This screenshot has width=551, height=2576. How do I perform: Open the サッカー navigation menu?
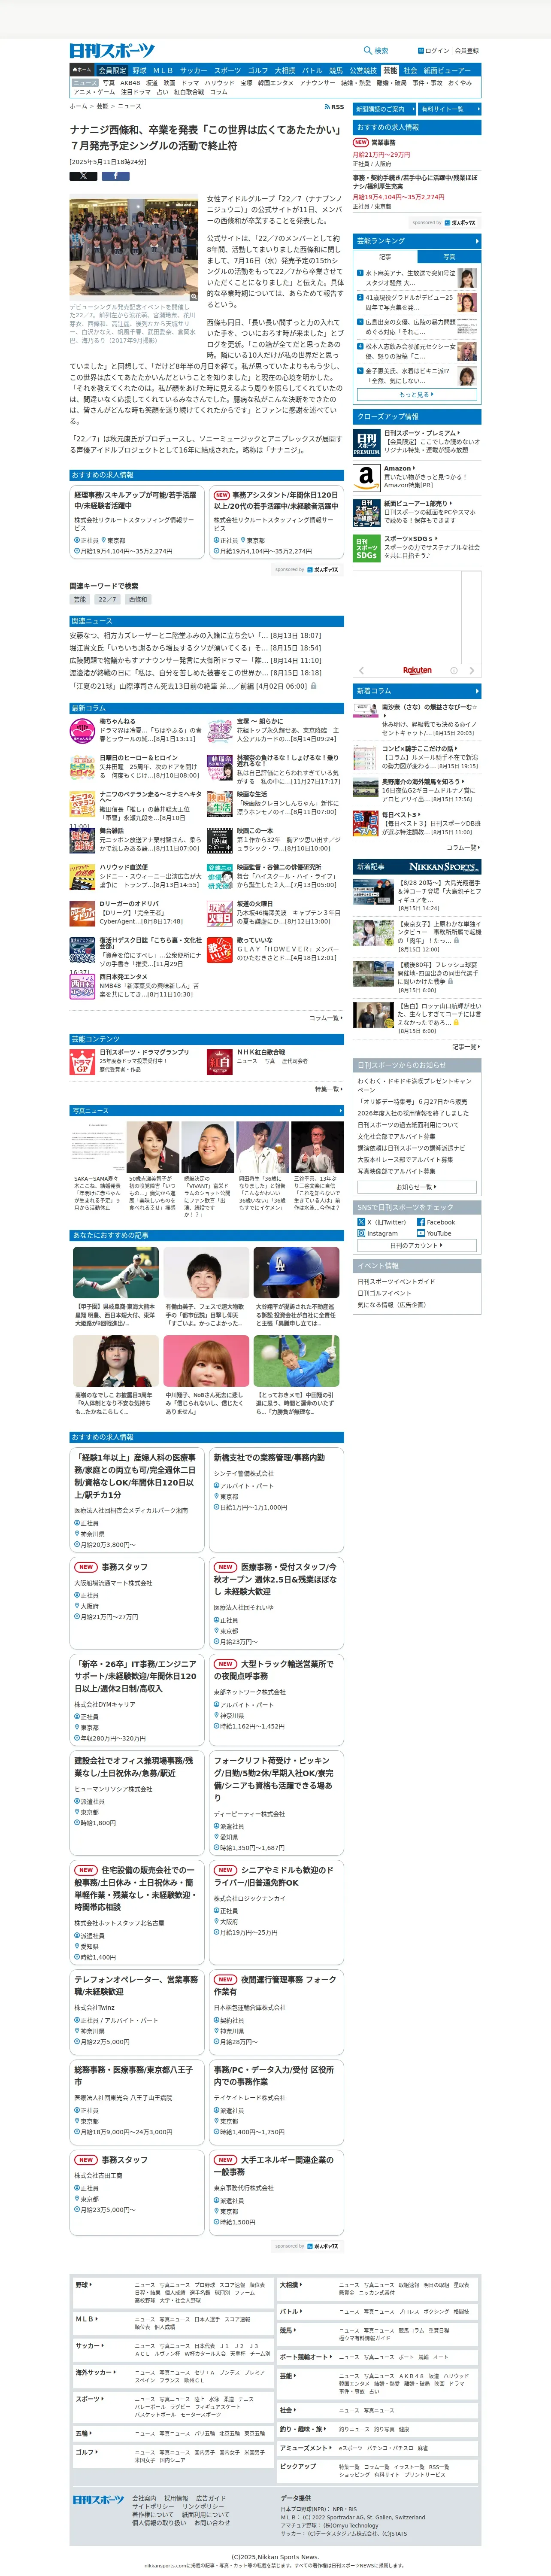[x=193, y=71]
